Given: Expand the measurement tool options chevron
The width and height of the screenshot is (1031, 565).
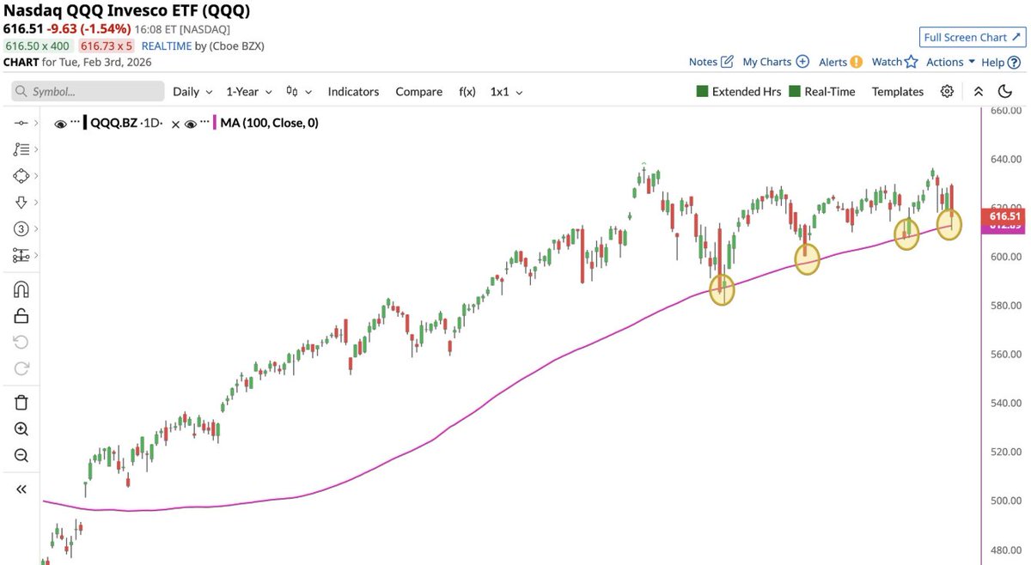Looking at the screenshot, I should click(x=36, y=255).
